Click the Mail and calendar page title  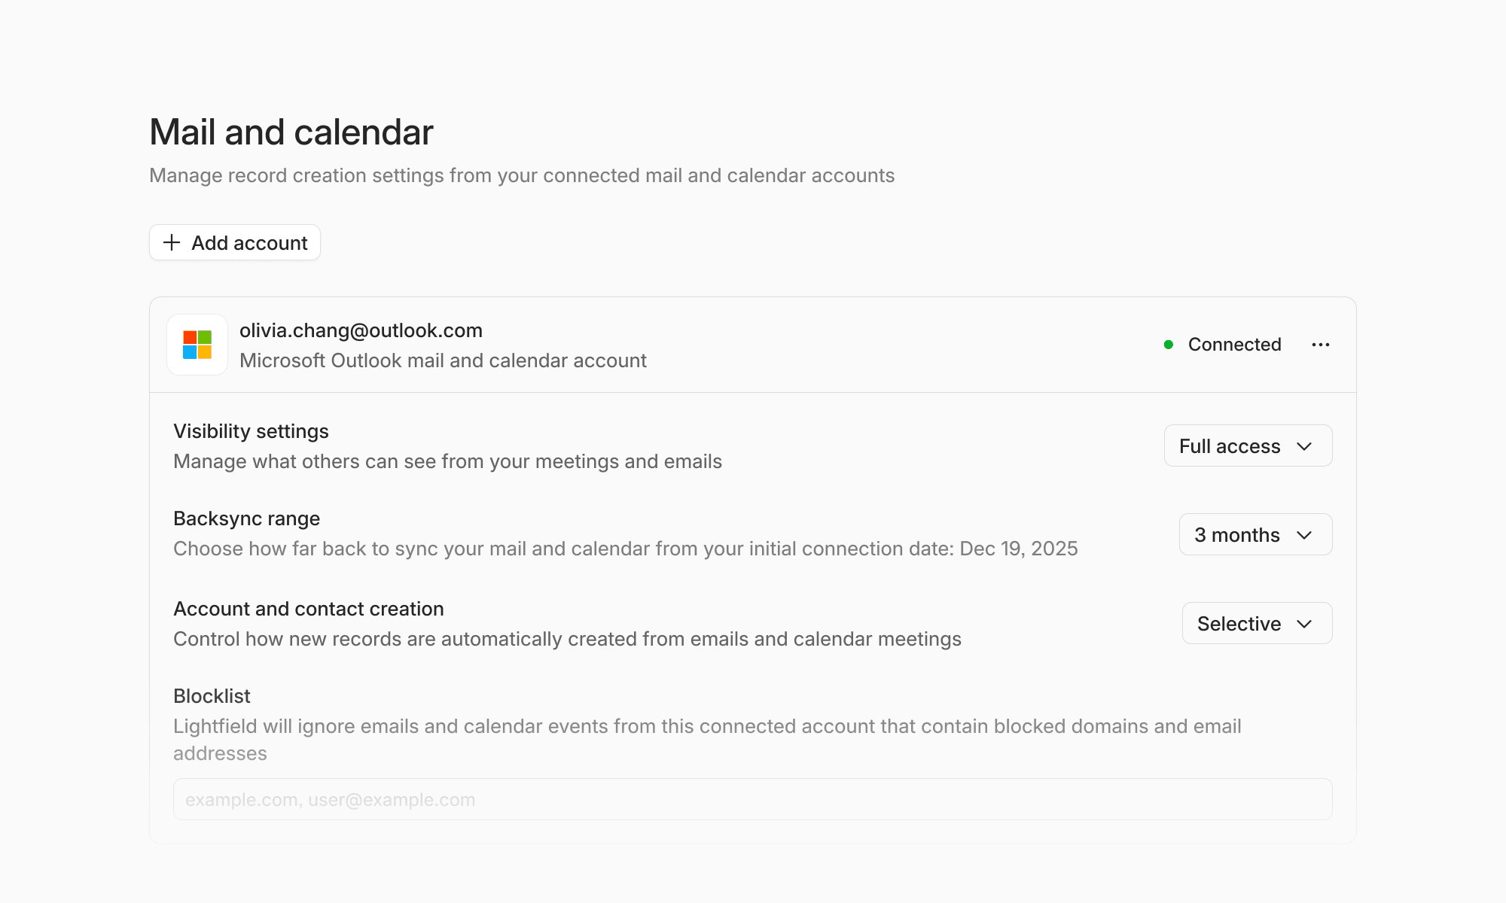point(291,132)
